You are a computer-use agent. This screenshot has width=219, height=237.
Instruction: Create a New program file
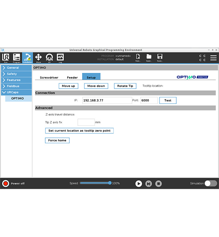pos(138,58)
